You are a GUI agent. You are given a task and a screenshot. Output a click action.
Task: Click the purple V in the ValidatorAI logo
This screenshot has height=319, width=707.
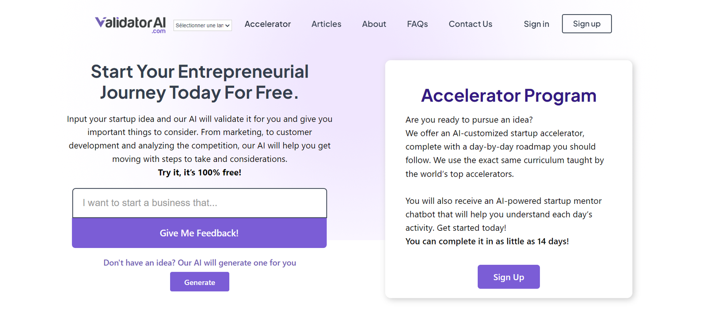click(99, 22)
